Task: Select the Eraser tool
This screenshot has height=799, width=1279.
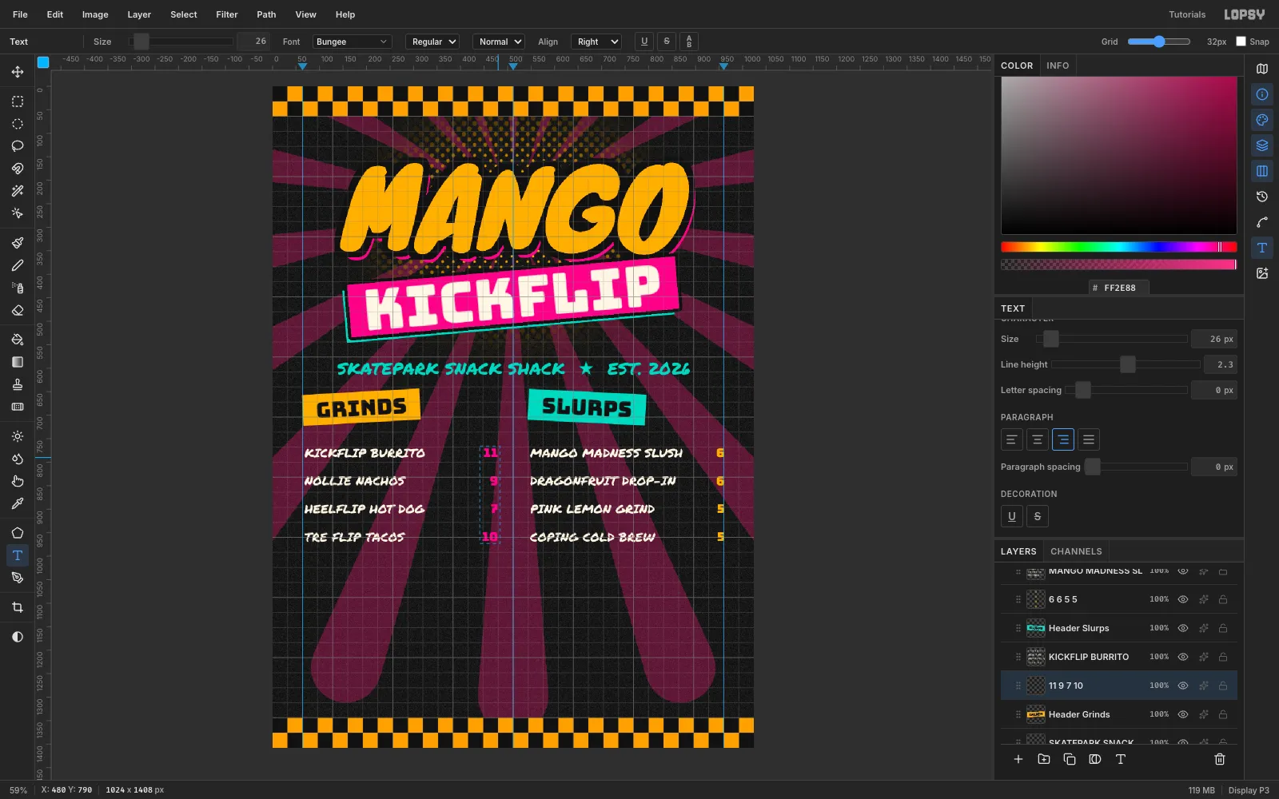Action: click(x=18, y=310)
